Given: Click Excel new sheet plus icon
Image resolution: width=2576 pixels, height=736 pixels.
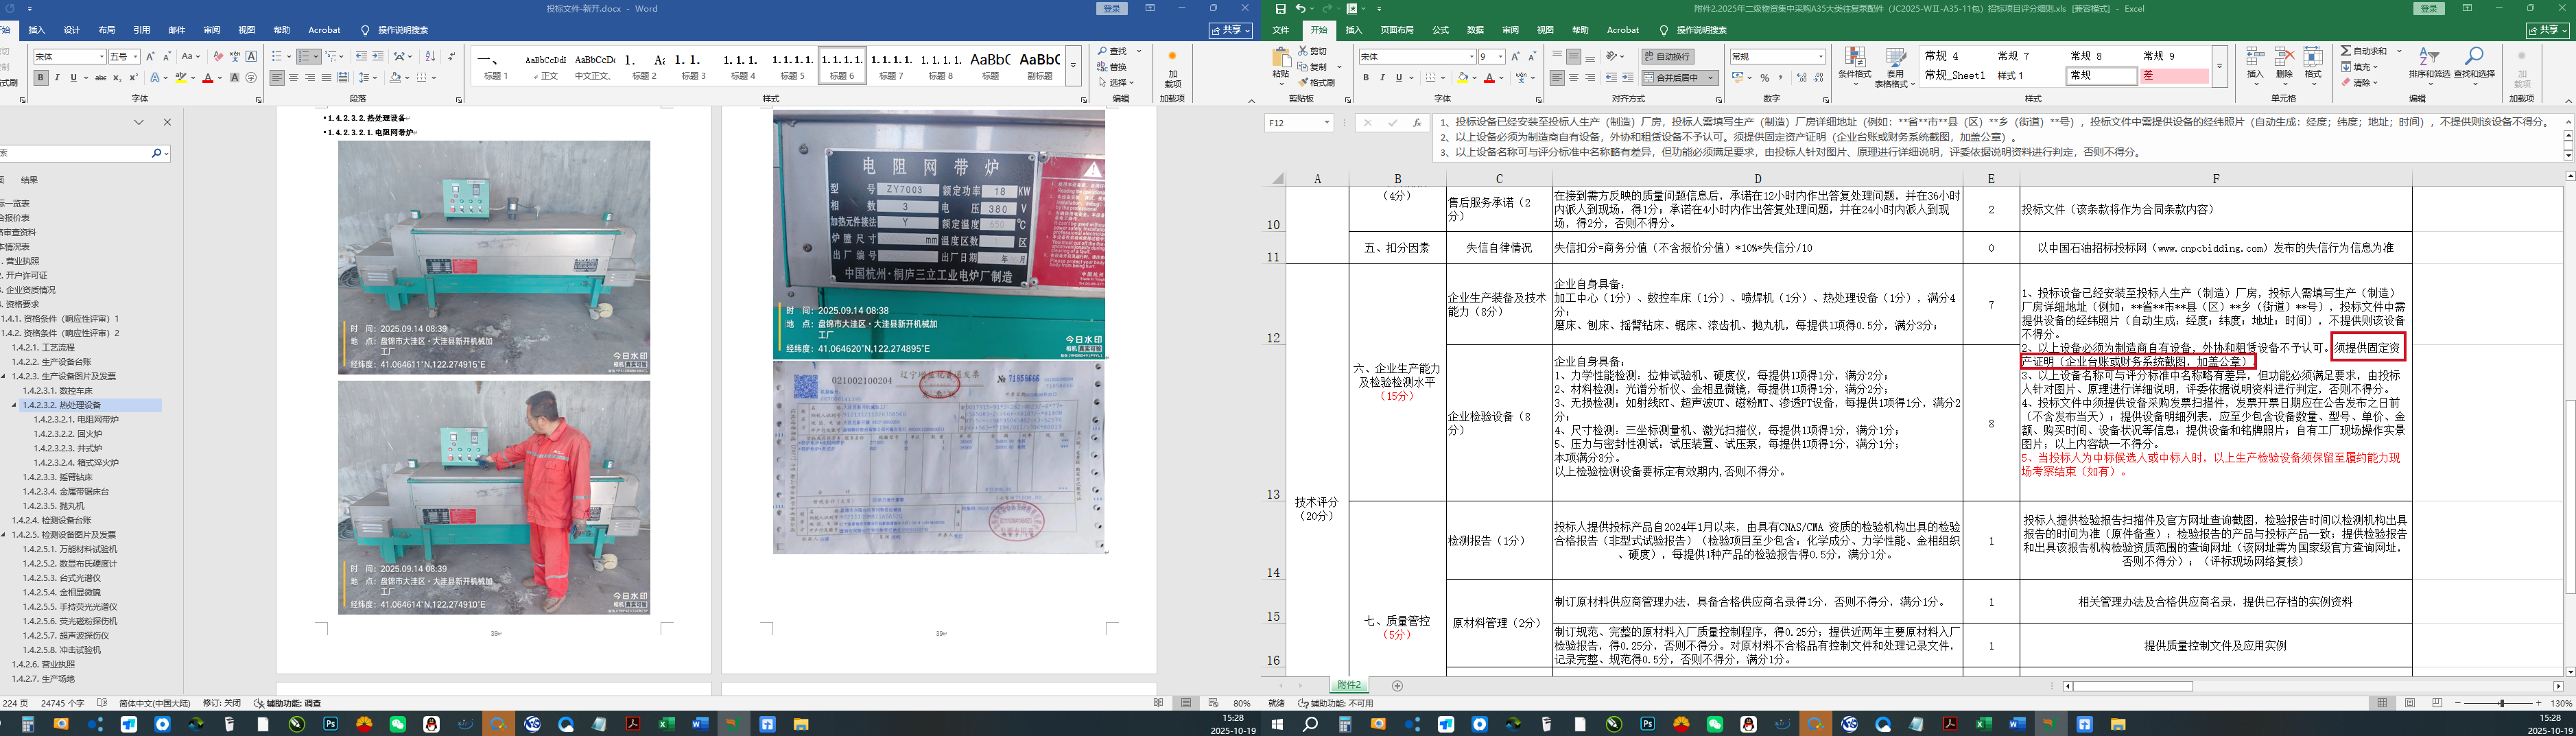Looking at the screenshot, I should 1398,686.
